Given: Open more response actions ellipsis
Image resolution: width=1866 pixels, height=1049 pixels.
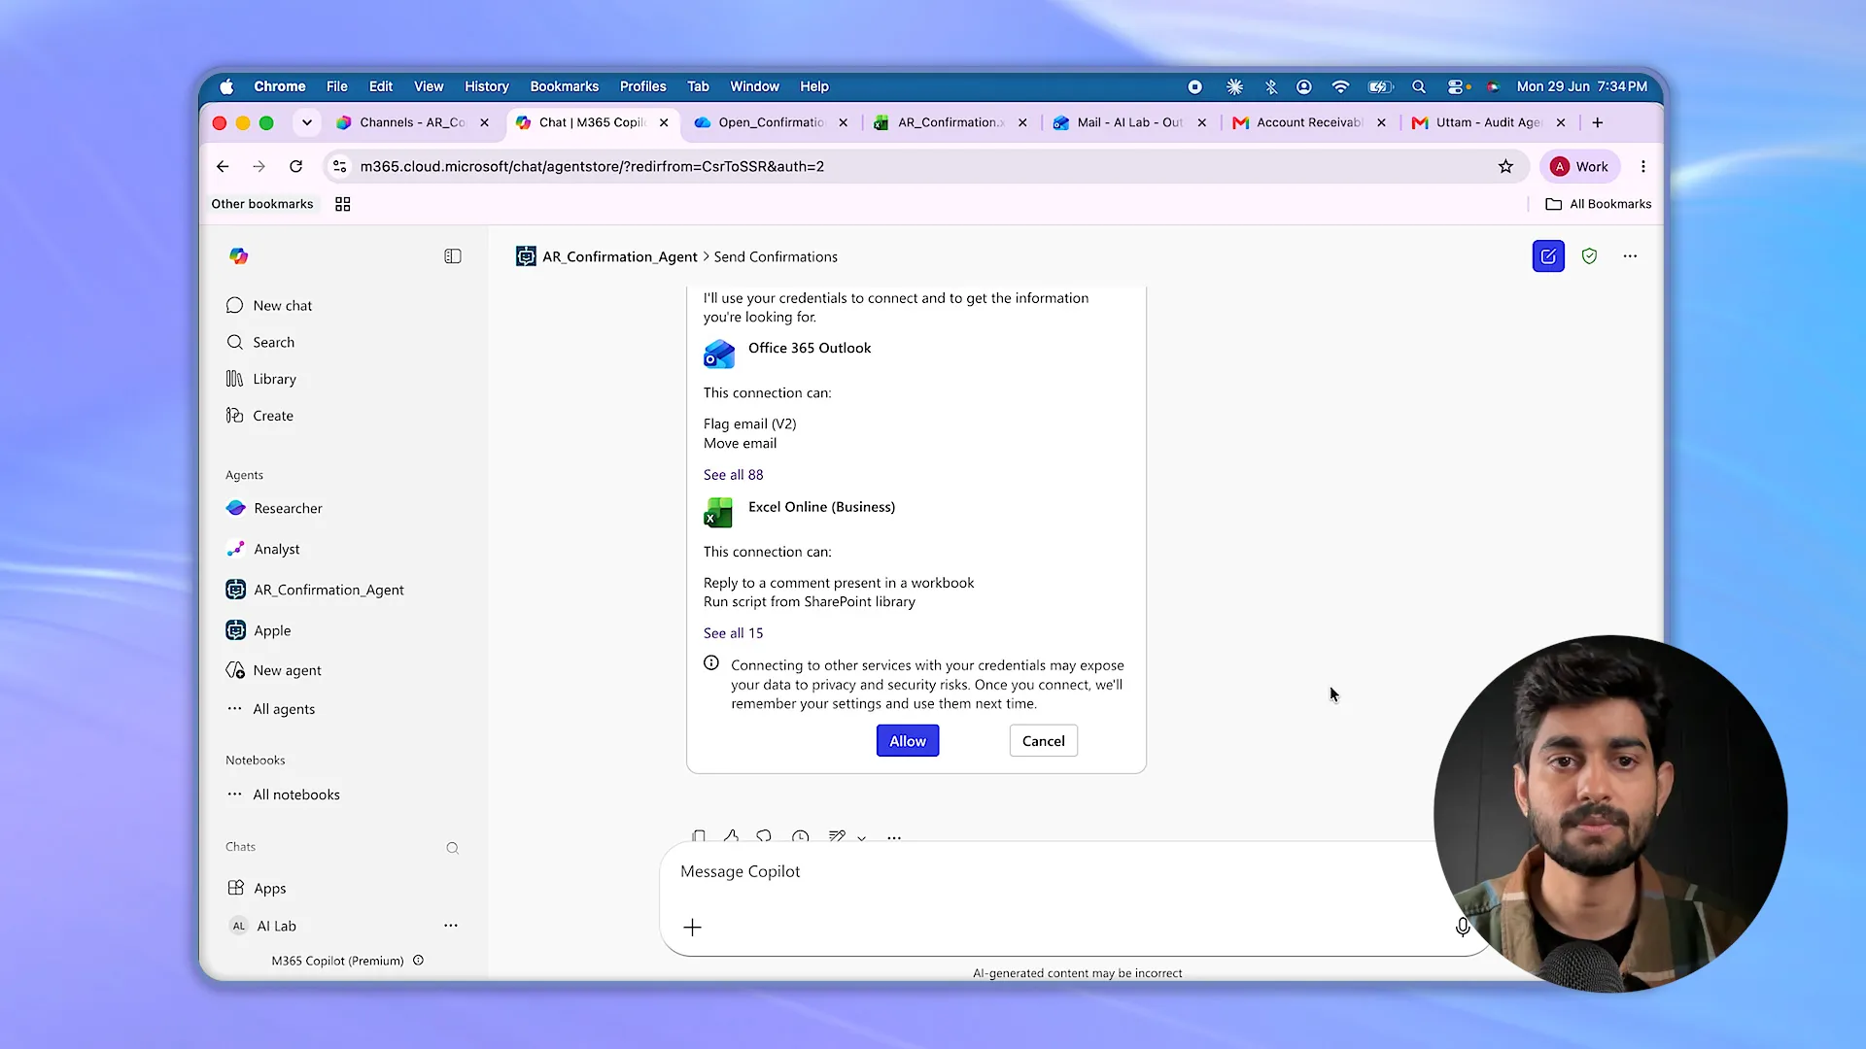Looking at the screenshot, I should pos(894,836).
